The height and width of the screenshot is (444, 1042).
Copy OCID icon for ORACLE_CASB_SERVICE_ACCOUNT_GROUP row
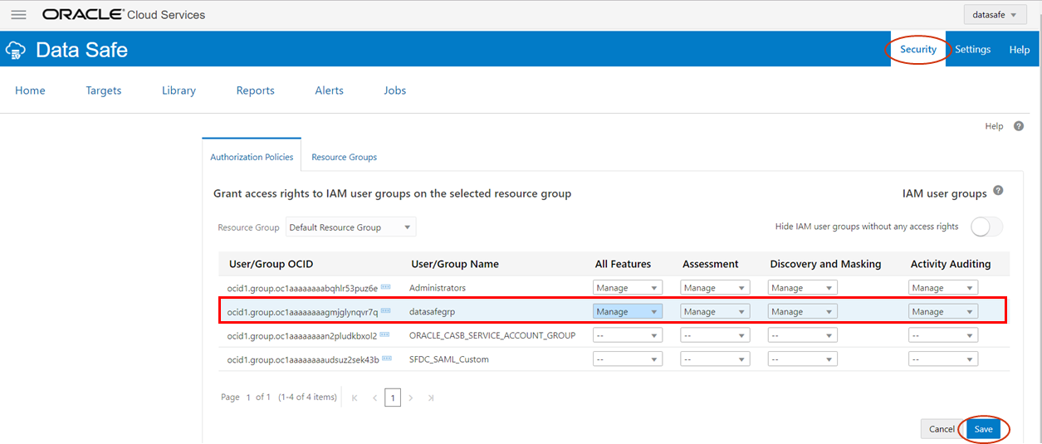tap(385, 335)
